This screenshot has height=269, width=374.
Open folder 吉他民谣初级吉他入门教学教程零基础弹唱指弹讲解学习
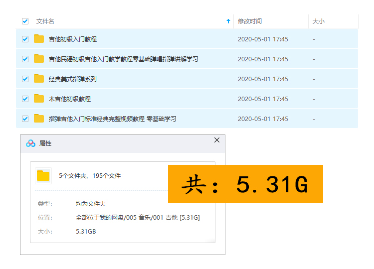pos(123,59)
